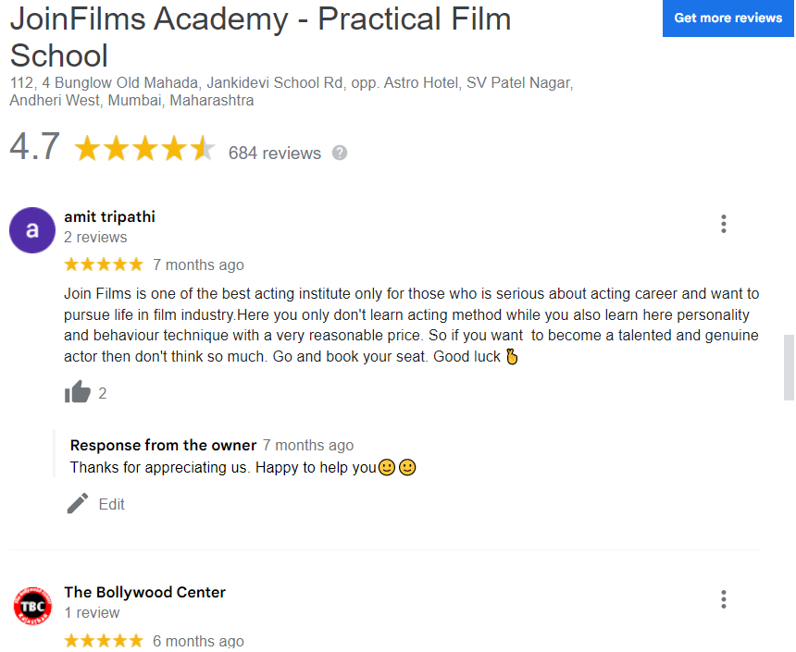Viewport: 796px width, 652px height.
Task: Click the amit tripathi reviewer name
Action: [109, 217]
